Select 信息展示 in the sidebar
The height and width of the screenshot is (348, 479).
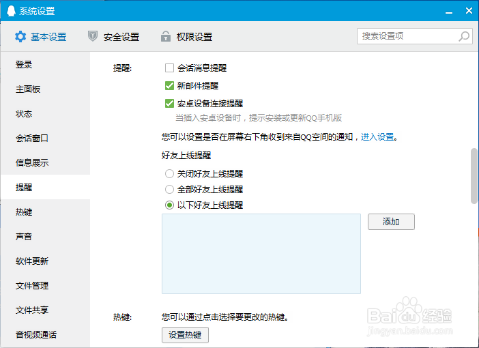[46, 162]
